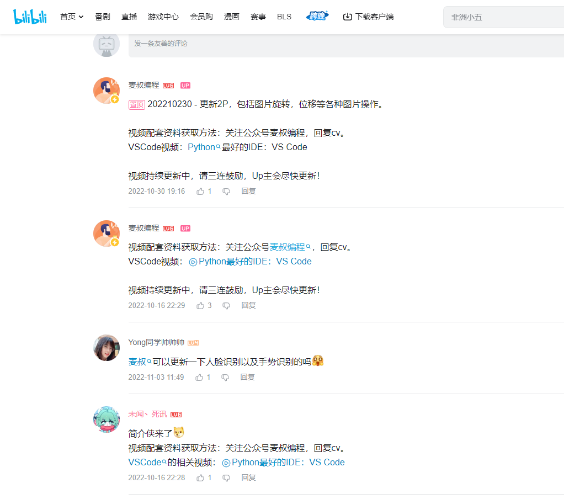Click the UP badge next to 麦叔编程
564x499 pixels.
[x=185, y=85]
